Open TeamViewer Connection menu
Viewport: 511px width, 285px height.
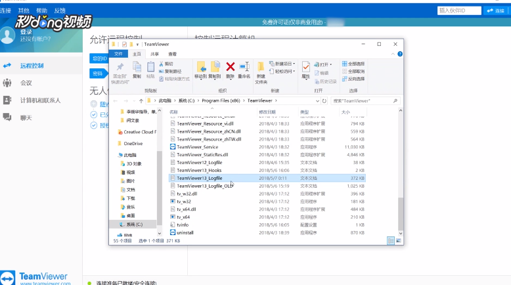coord(5,11)
